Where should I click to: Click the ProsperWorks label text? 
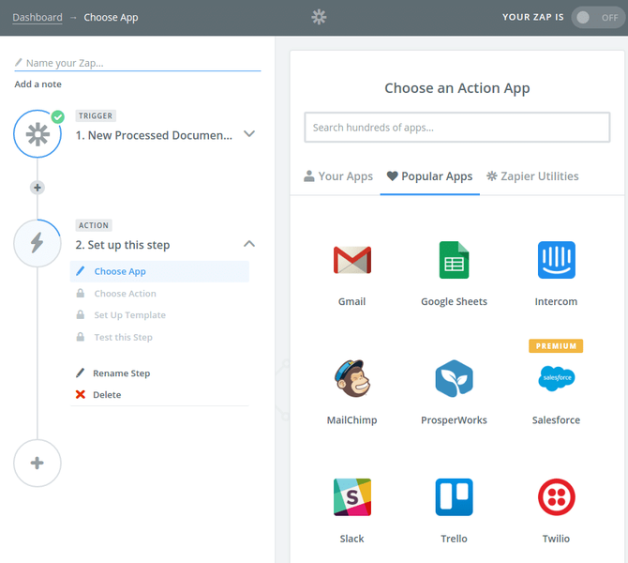click(x=454, y=420)
